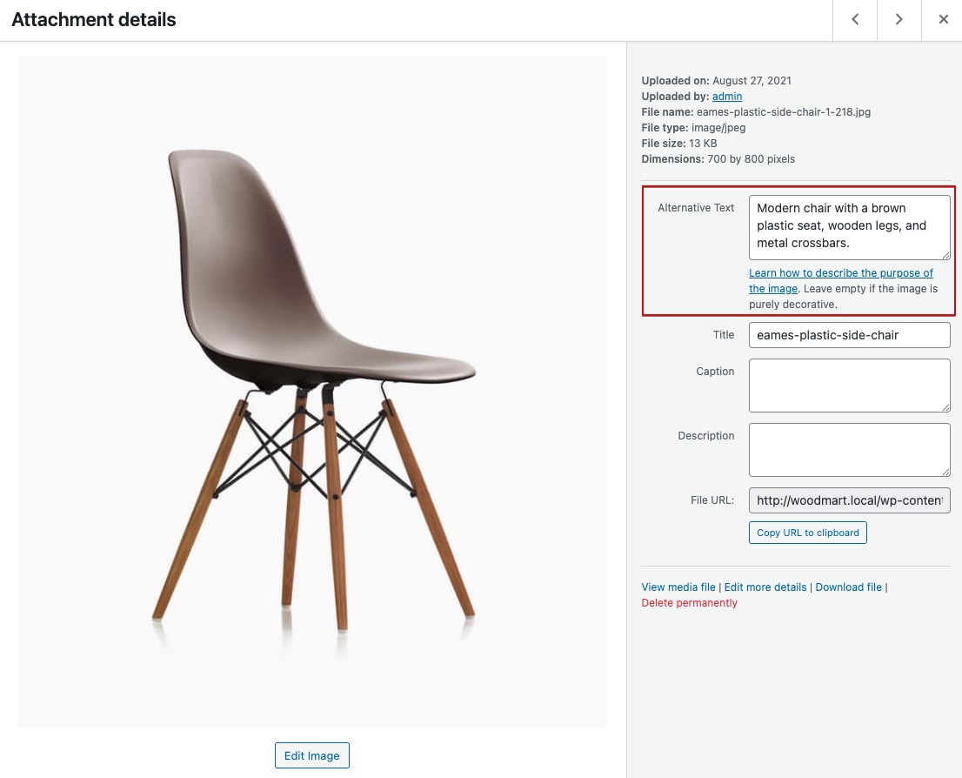
Task: Click Delete permanently
Action: (689, 603)
